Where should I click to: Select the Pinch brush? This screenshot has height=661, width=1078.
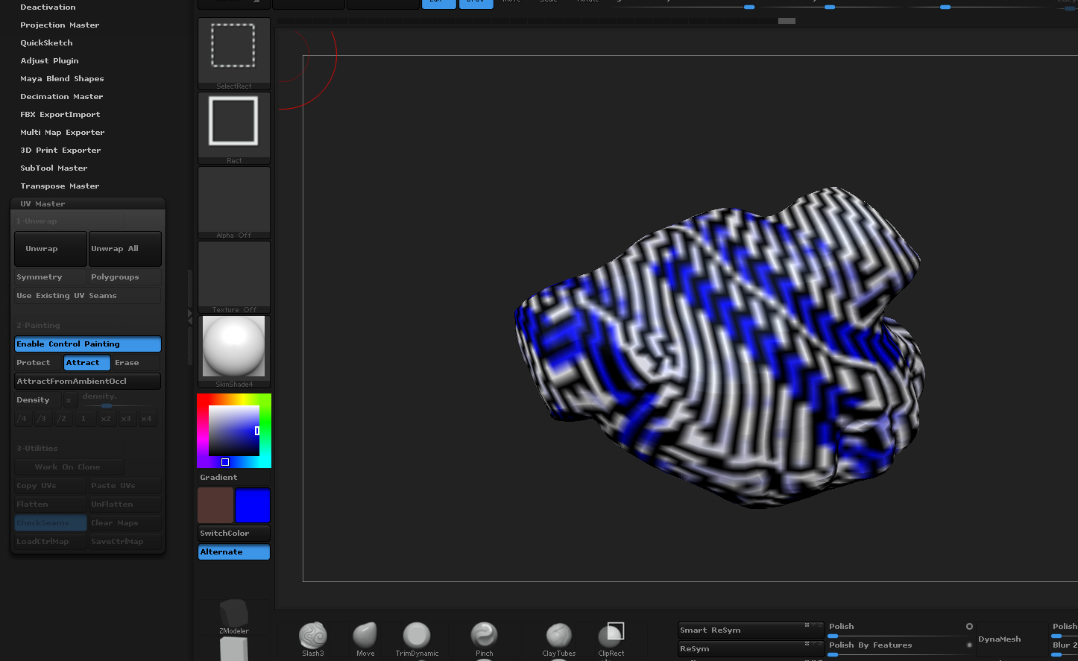pos(484,636)
